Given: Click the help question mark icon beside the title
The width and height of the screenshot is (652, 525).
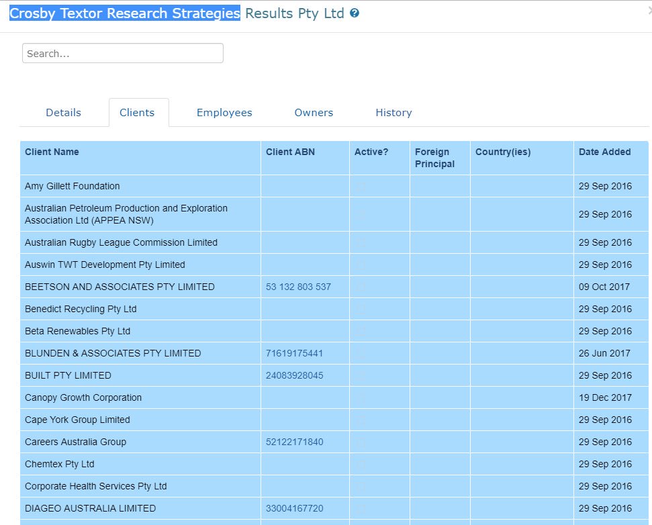Looking at the screenshot, I should pyautogui.click(x=355, y=13).
